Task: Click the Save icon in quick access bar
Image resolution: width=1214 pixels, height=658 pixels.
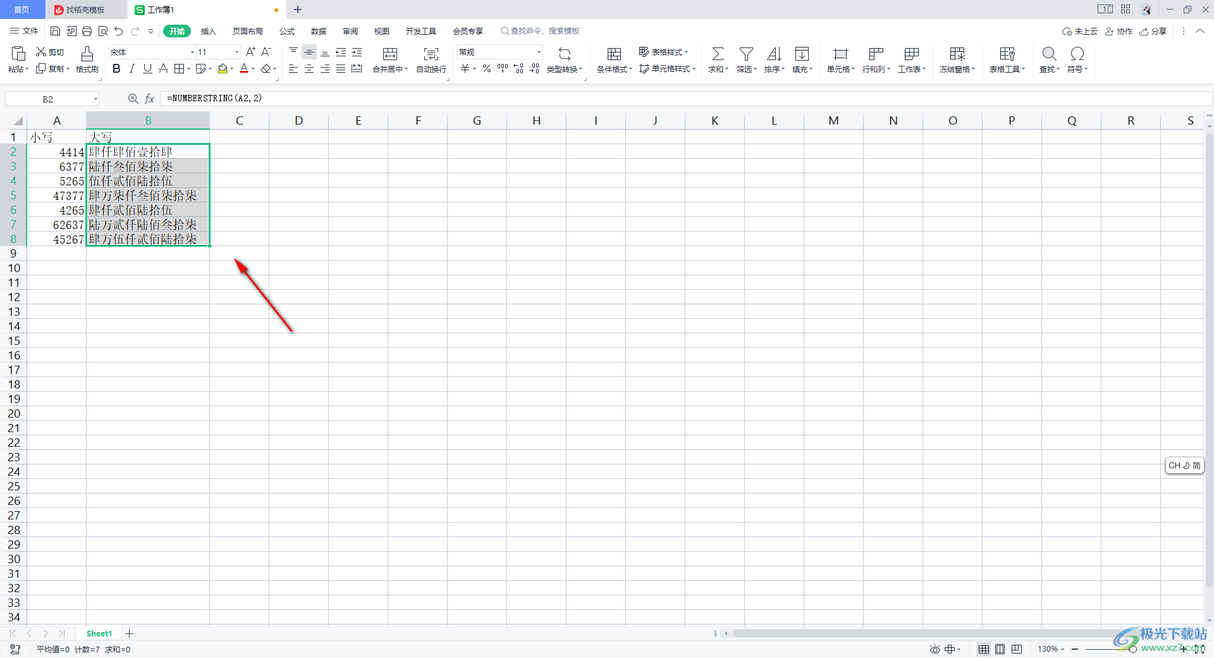Action: click(55, 31)
